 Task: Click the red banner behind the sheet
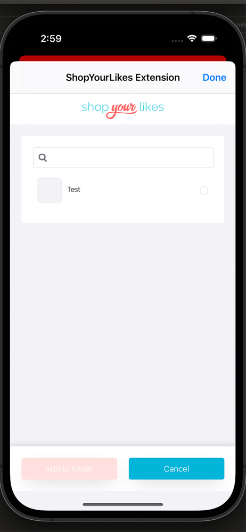pyautogui.click(x=122, y=59)
